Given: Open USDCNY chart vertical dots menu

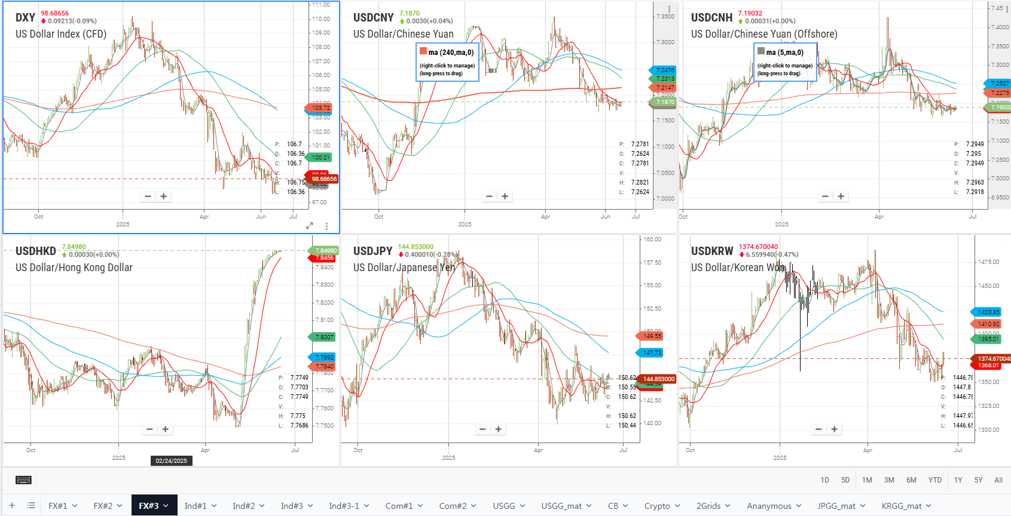Looking at the screenshot, I should [669, 10].
